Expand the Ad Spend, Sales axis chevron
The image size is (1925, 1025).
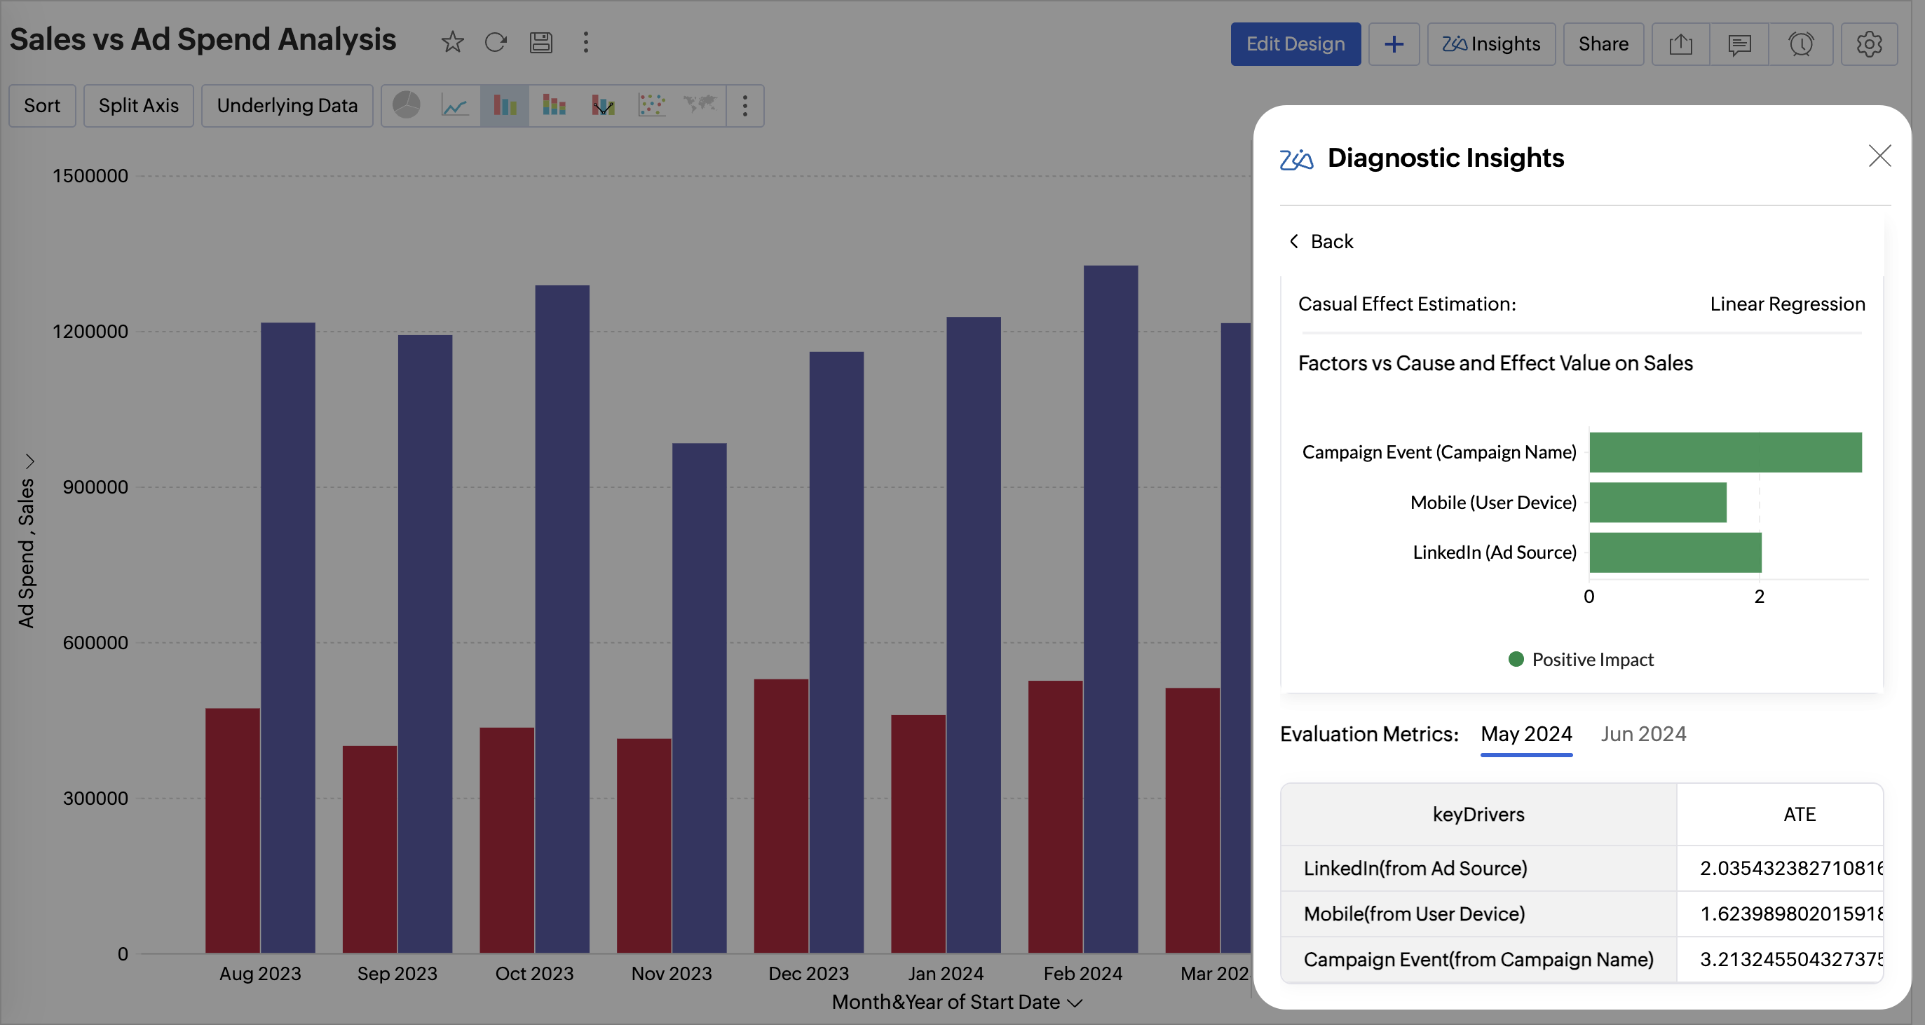pos(30,461)
